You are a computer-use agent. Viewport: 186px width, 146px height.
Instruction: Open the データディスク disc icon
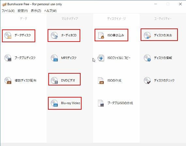point(8,35)
